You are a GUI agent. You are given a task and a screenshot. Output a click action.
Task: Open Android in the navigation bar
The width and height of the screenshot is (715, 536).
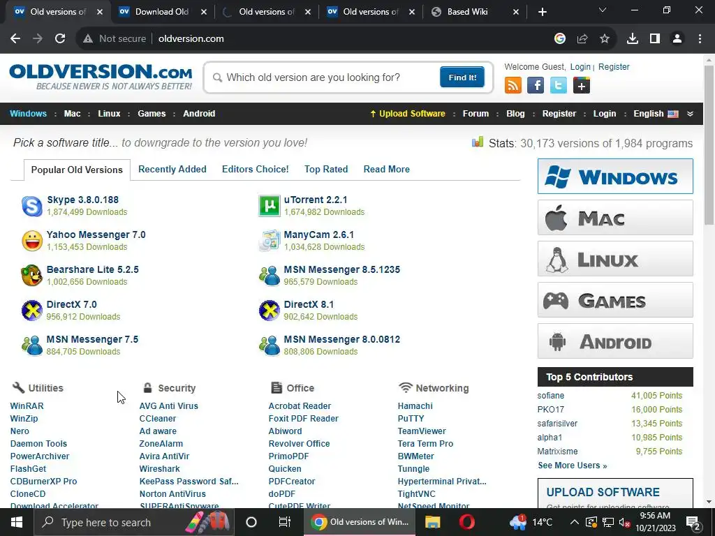[x=199, y=114]
